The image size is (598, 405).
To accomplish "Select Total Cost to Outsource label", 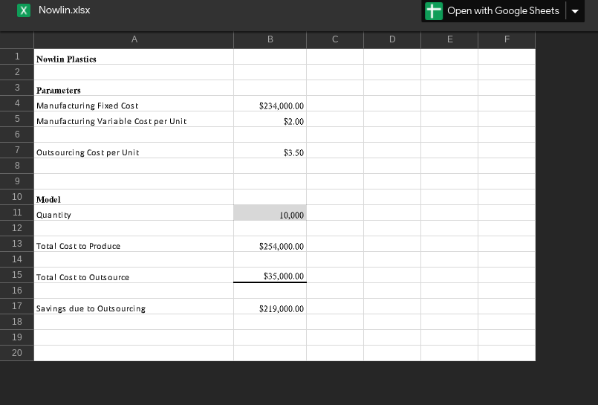I will [134, 276].
